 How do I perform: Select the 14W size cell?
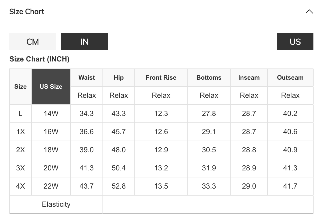click(51, 114)
